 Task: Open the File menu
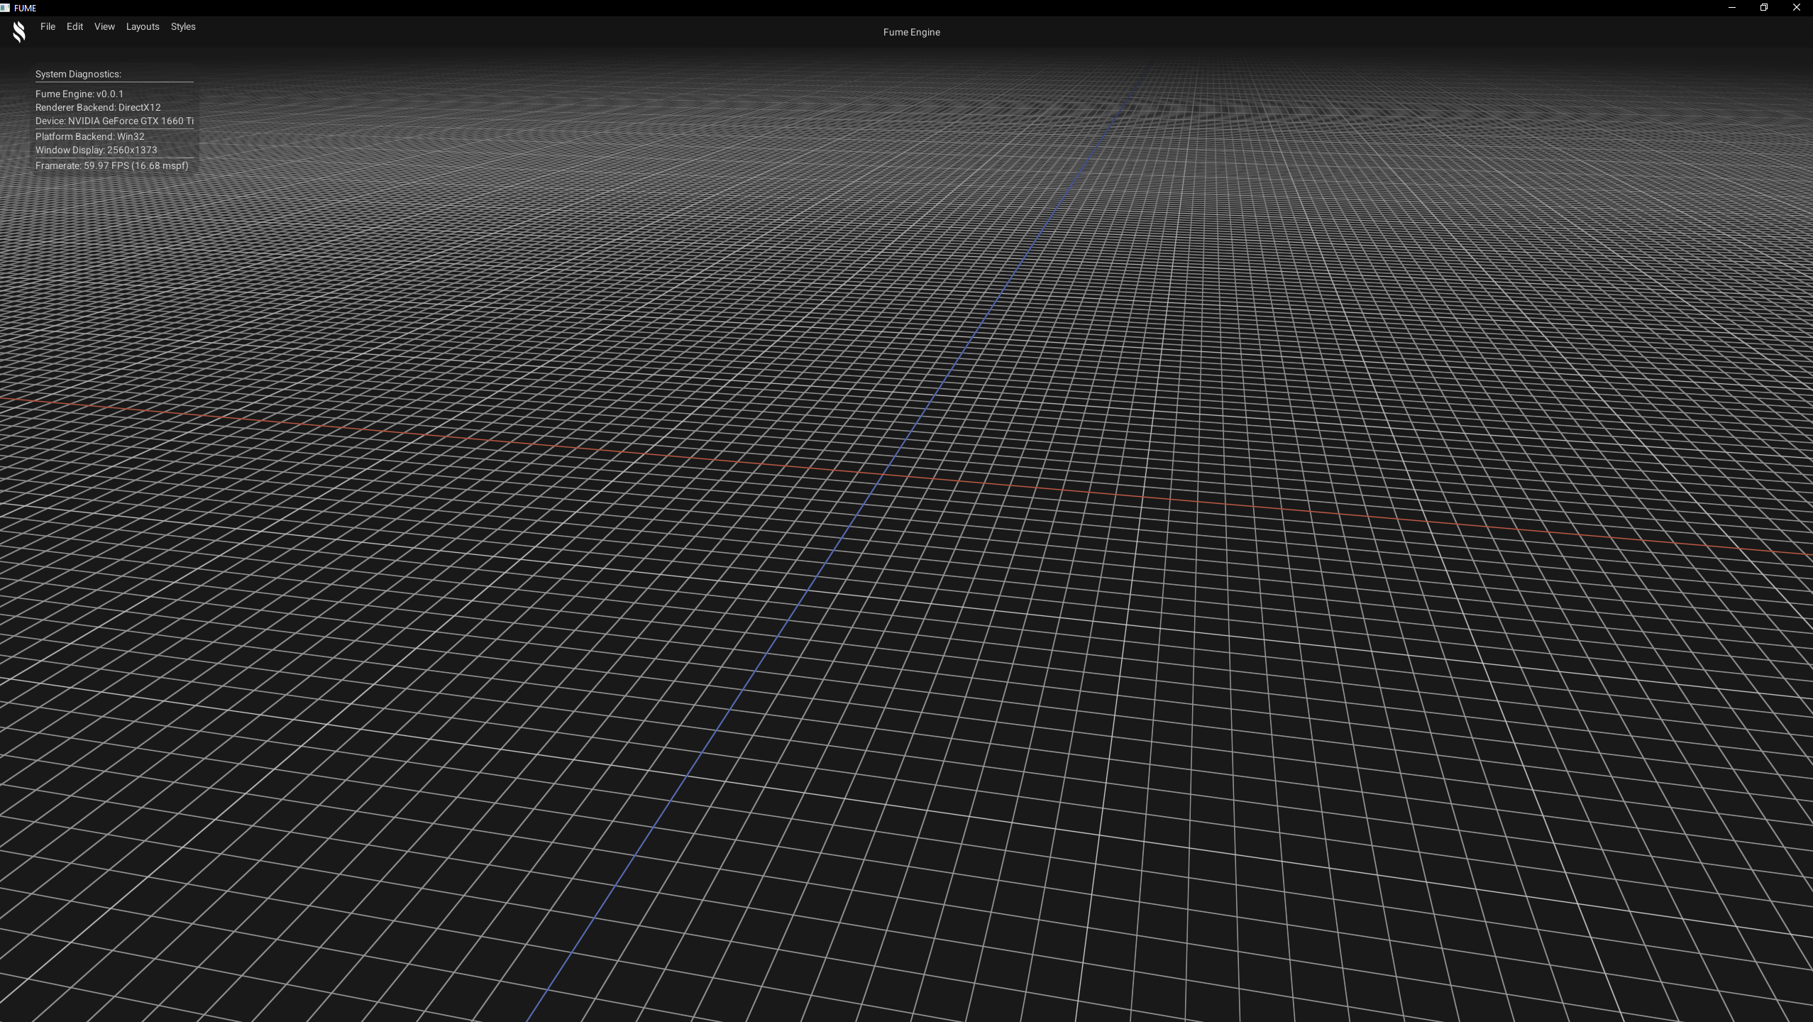(48, 26)
